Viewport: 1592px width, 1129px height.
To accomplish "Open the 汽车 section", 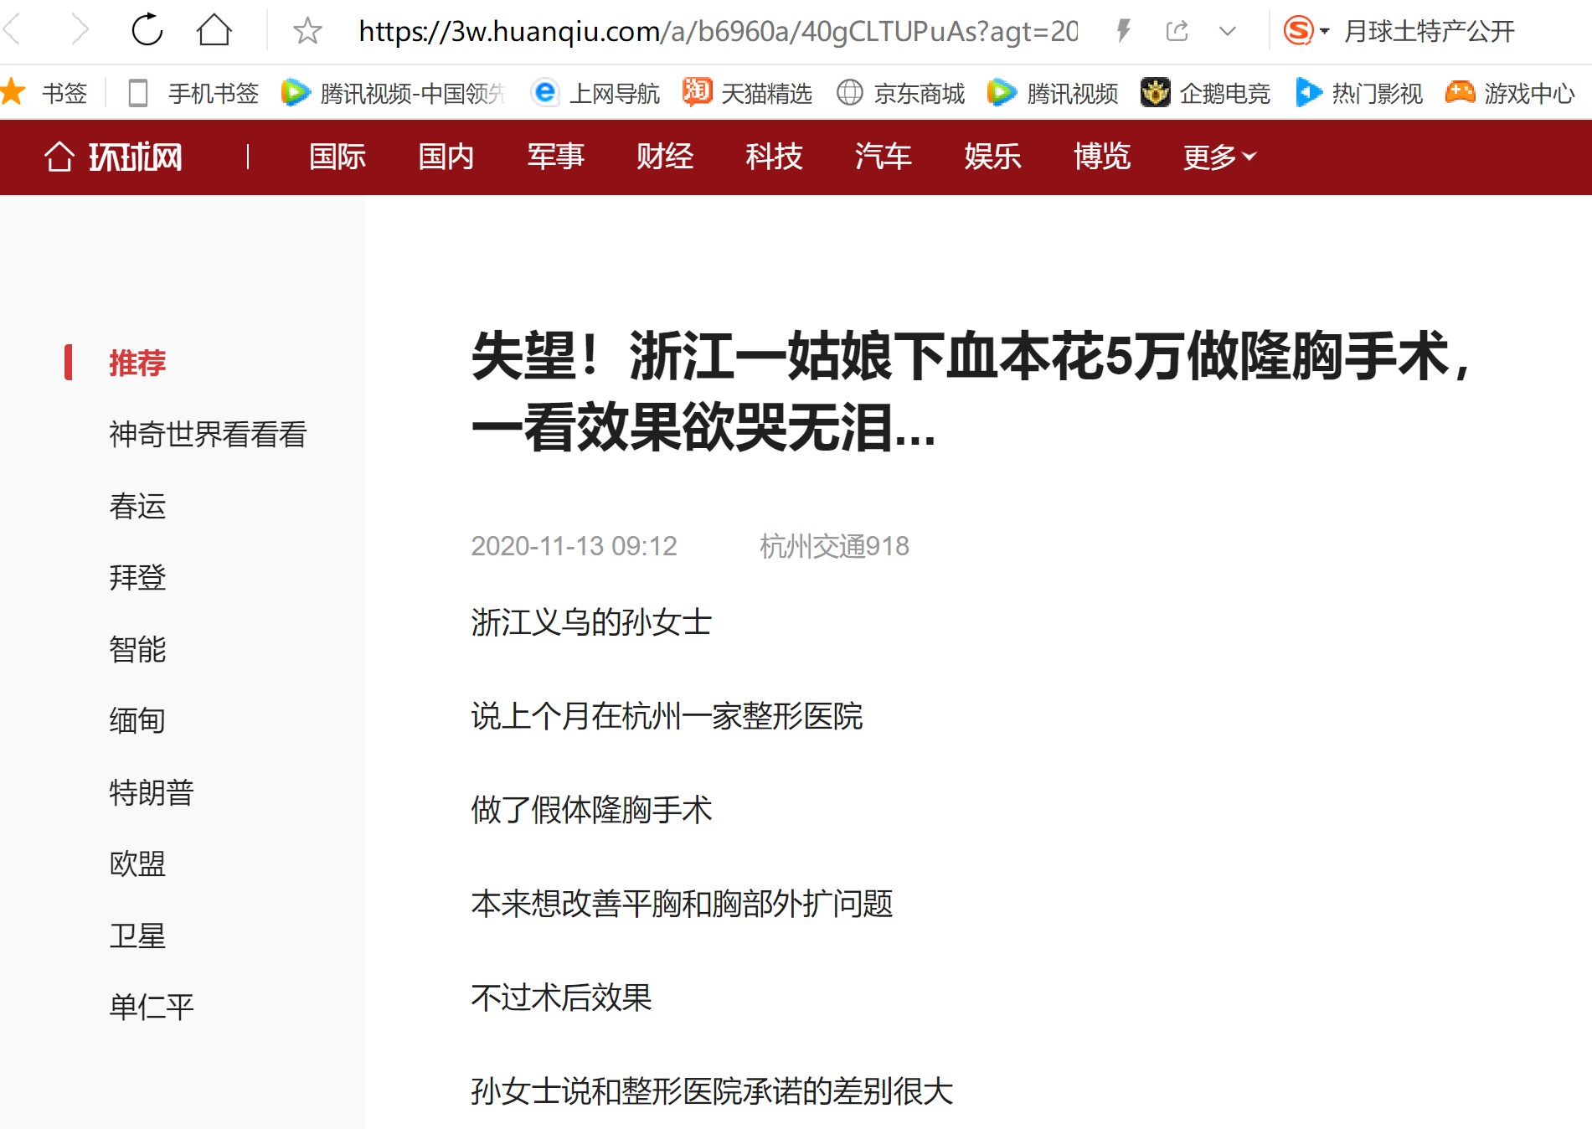I will (884, 157).
